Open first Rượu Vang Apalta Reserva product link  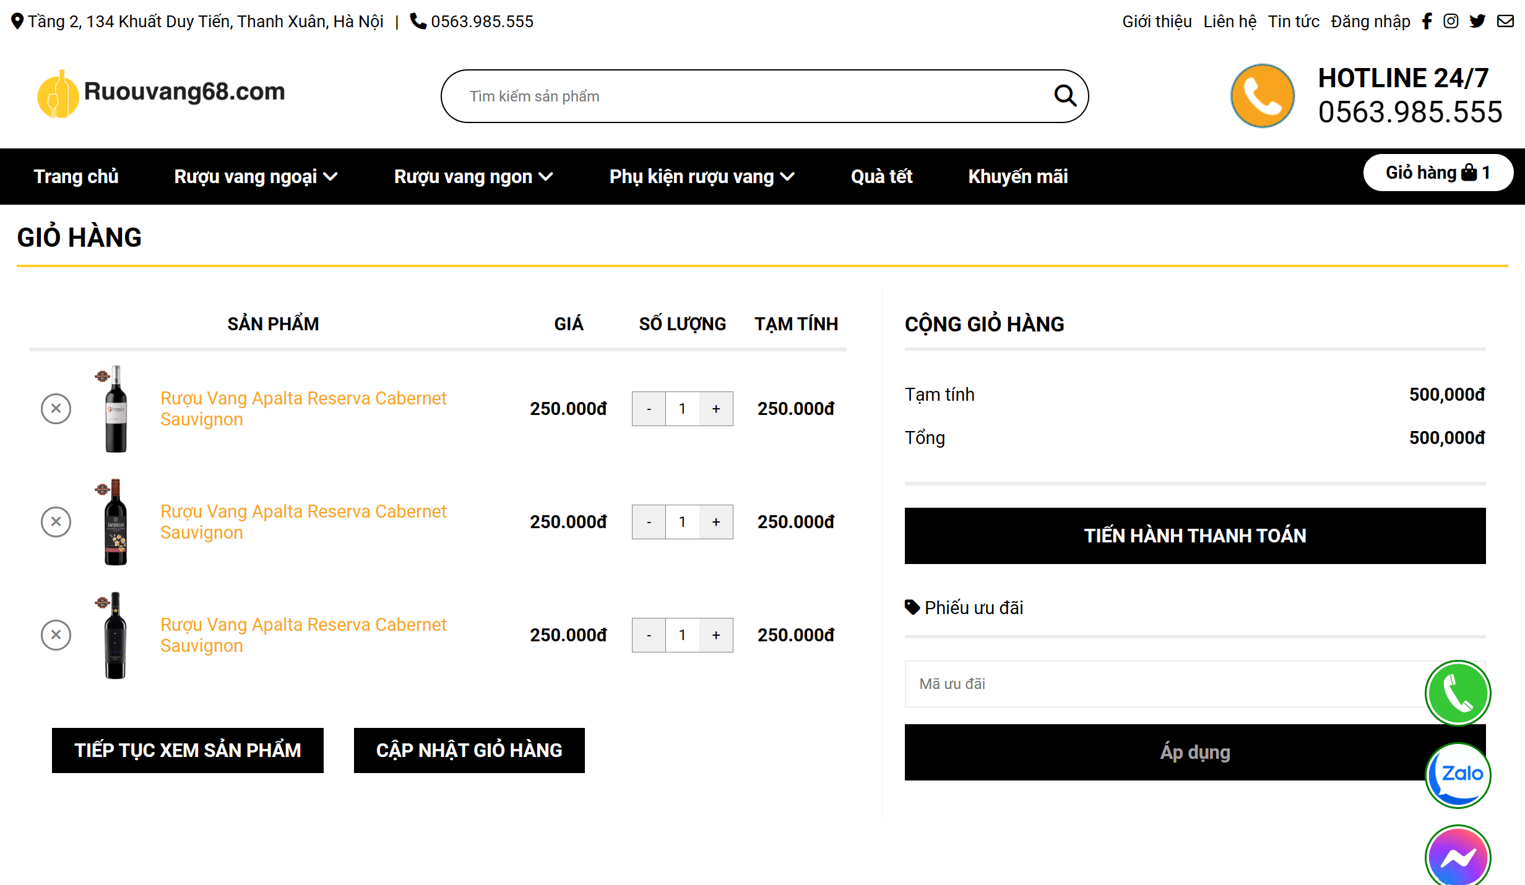303,409
